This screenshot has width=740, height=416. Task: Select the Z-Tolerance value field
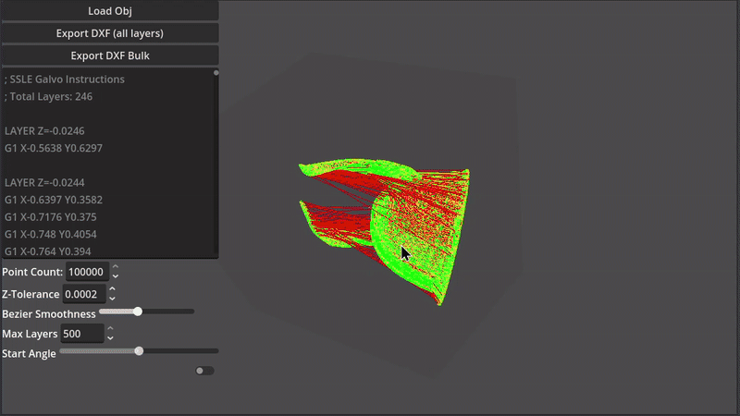(83, 294)
